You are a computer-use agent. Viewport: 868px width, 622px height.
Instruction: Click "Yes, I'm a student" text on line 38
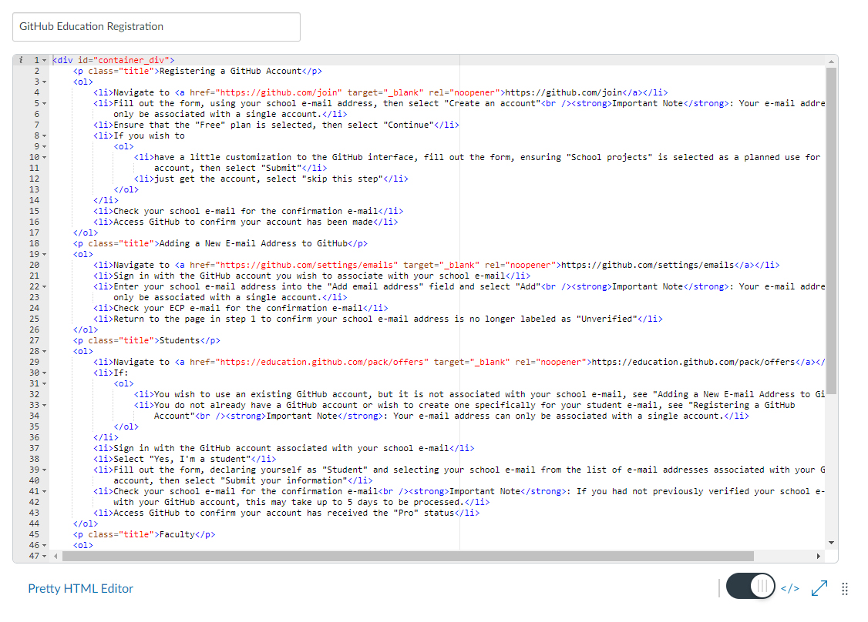(200, 459)
